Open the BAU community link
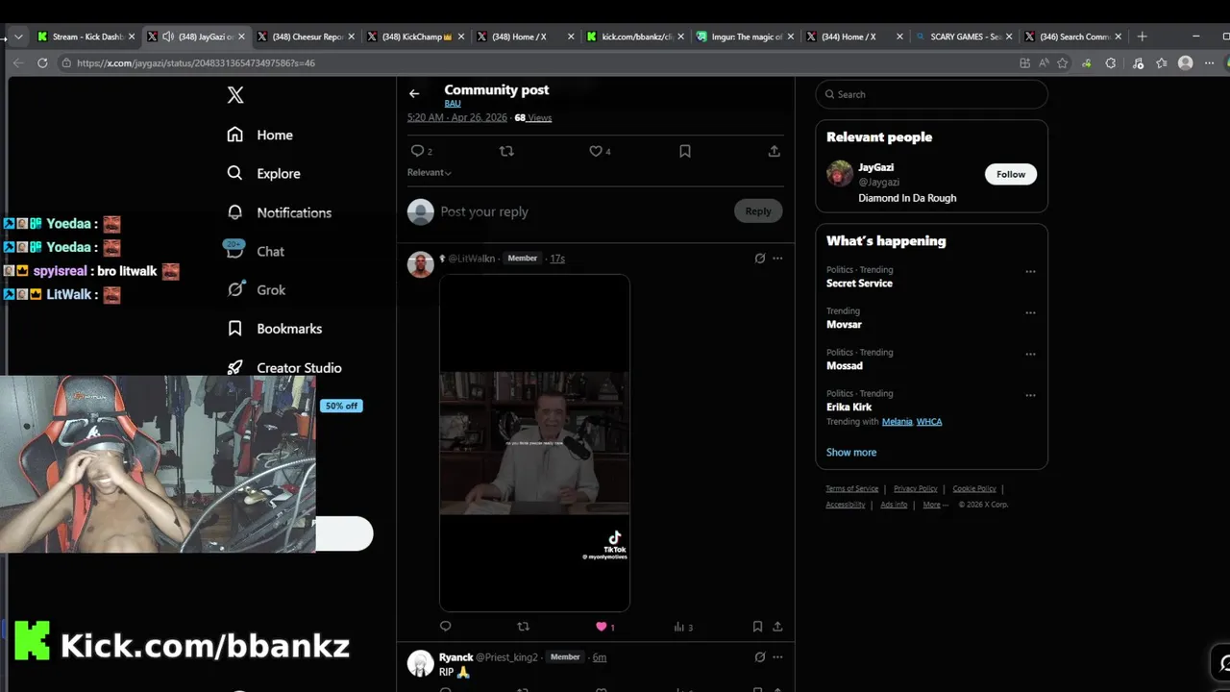The image size is (1230, 692). click(453, 103)
